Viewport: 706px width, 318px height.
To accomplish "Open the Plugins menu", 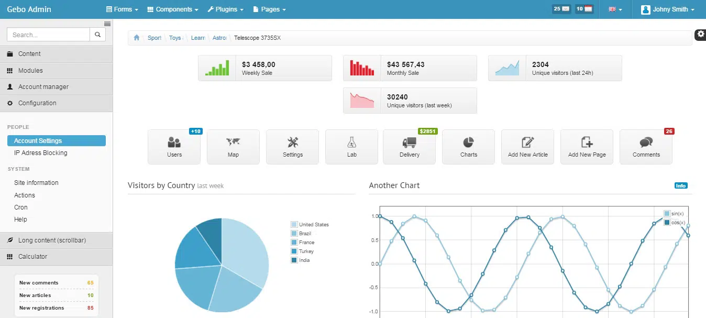I will click(226, 9).
